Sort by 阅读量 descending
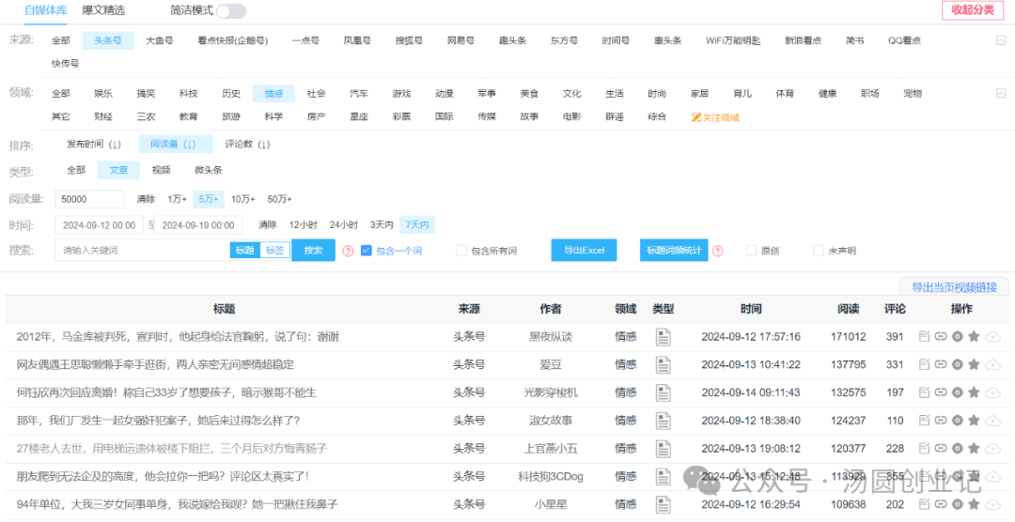This screenshot has width=1015, height=522. pyautogui.click(x=174, y=145)
